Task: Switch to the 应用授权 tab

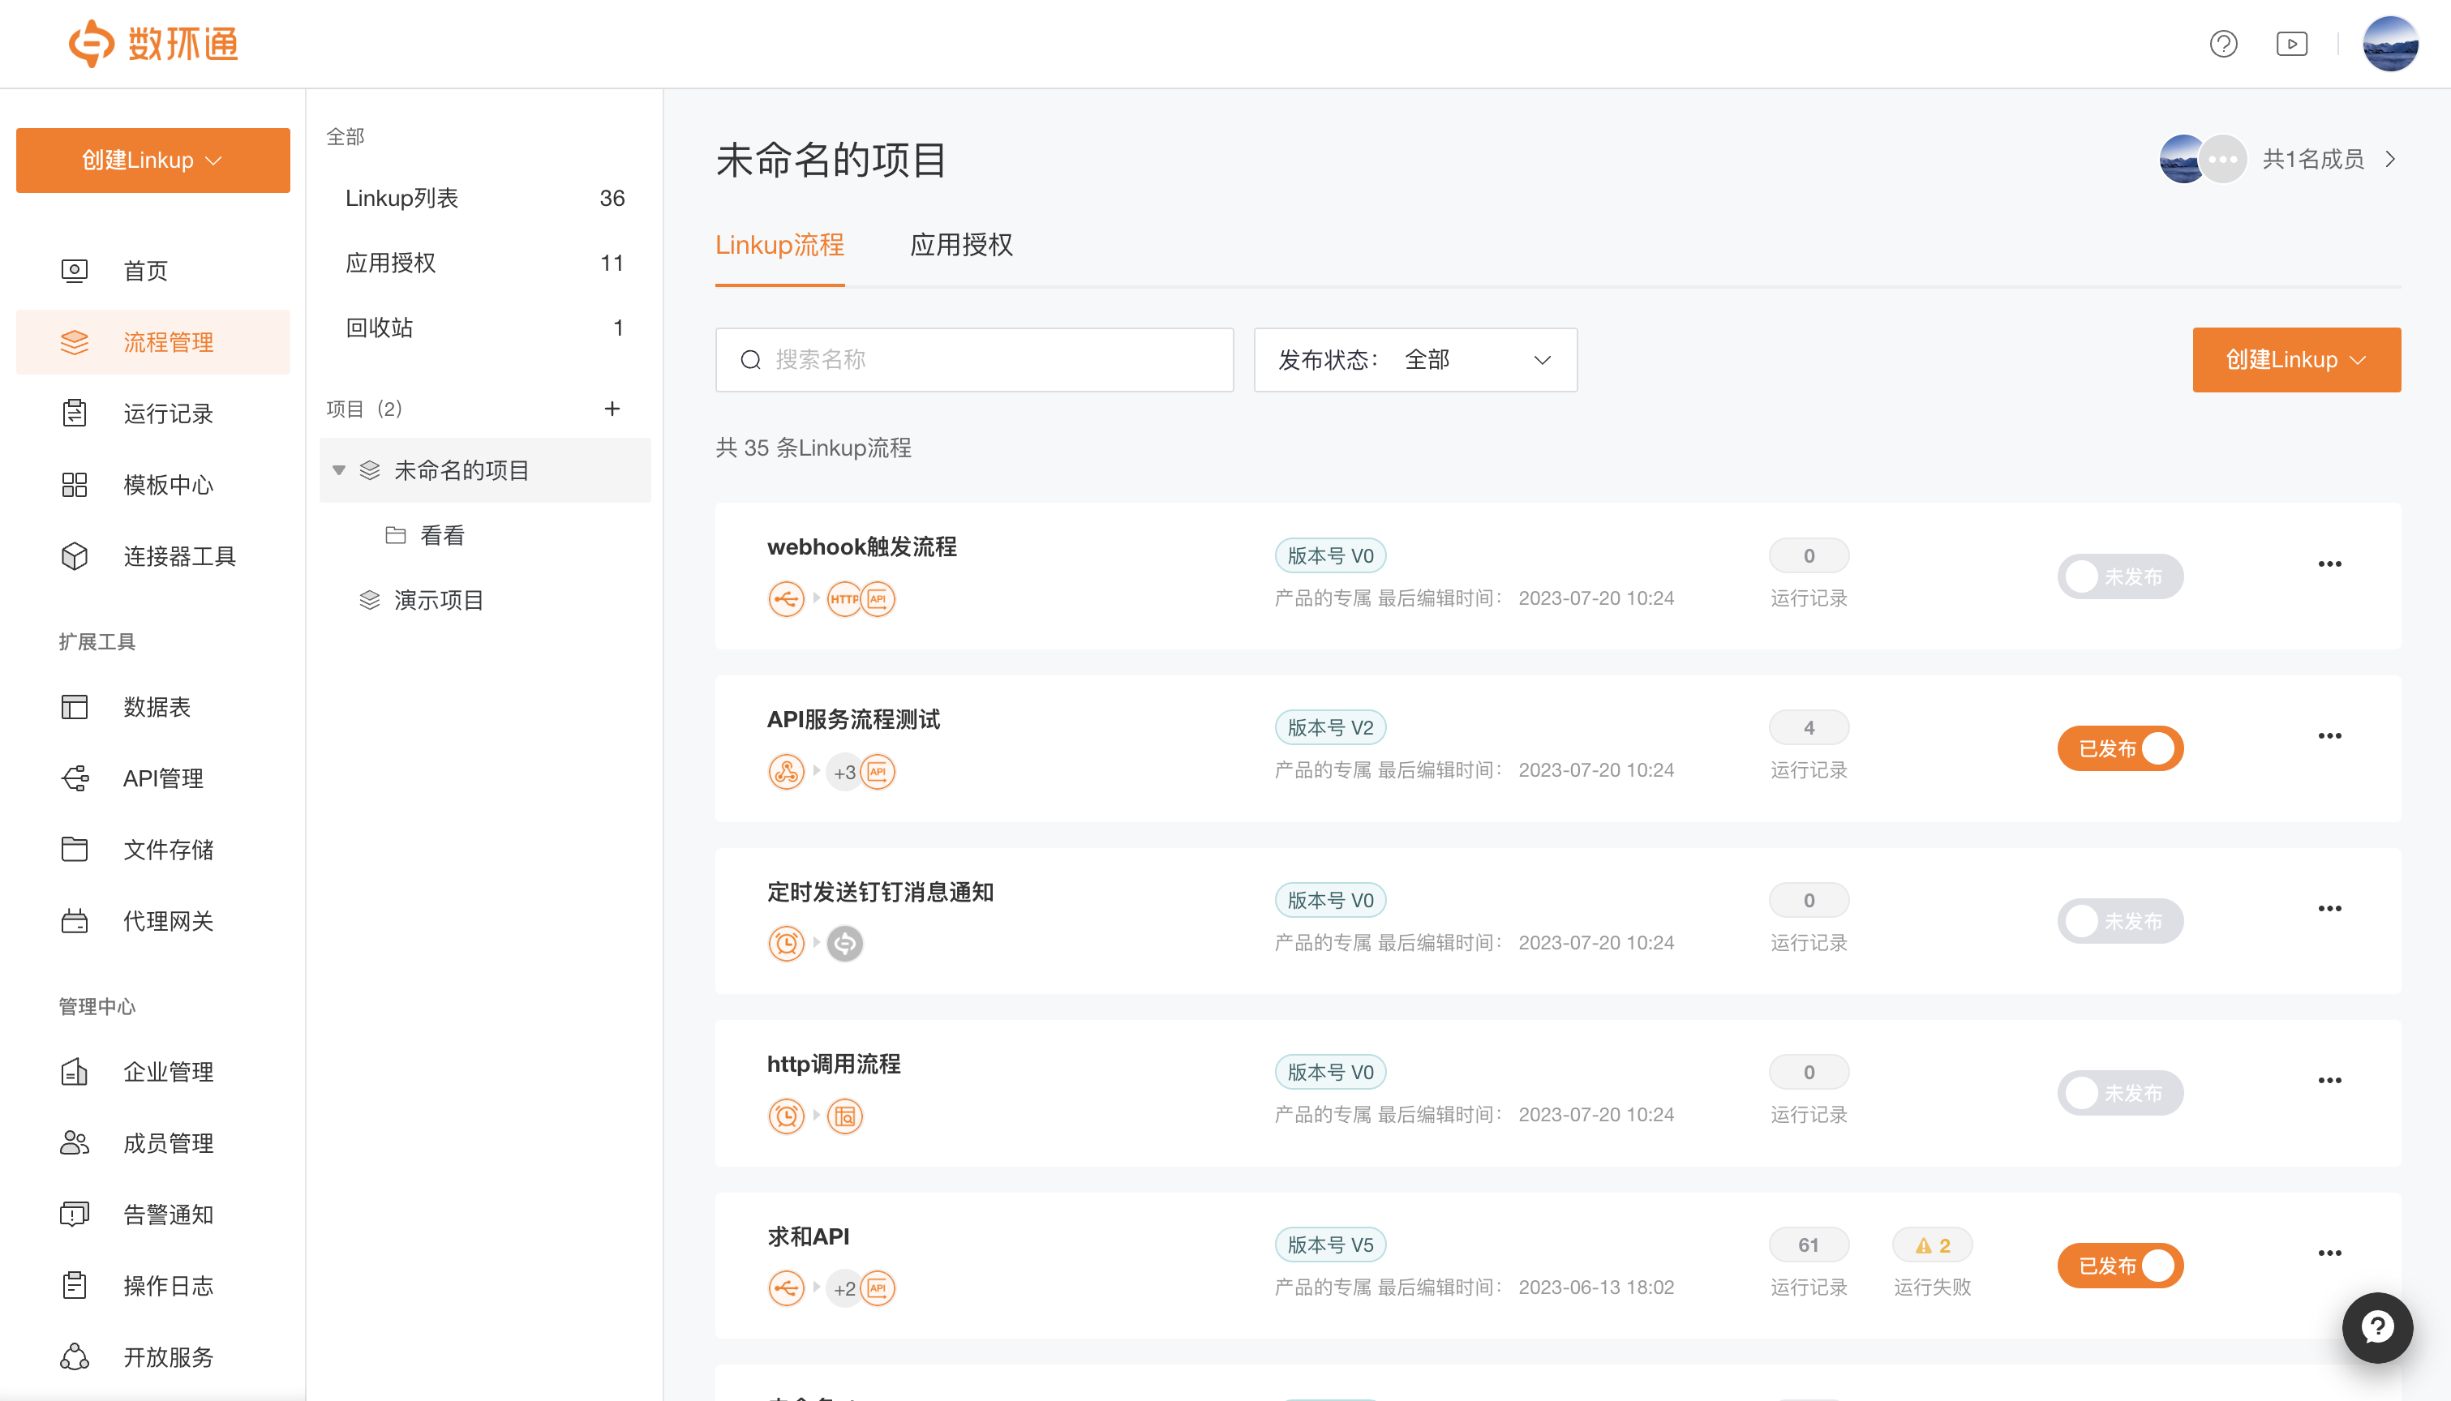Action: tap(961, 244)
